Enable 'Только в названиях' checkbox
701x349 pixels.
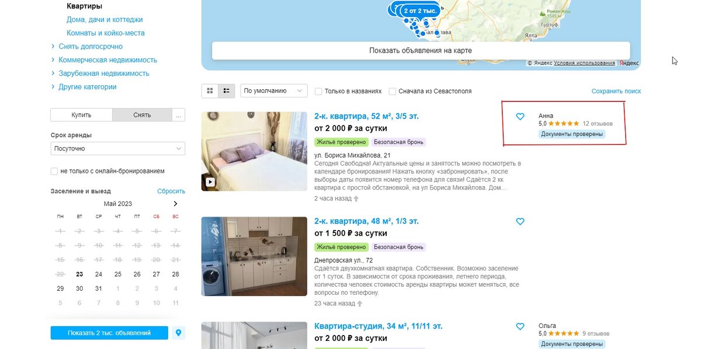tap(318, 91)
